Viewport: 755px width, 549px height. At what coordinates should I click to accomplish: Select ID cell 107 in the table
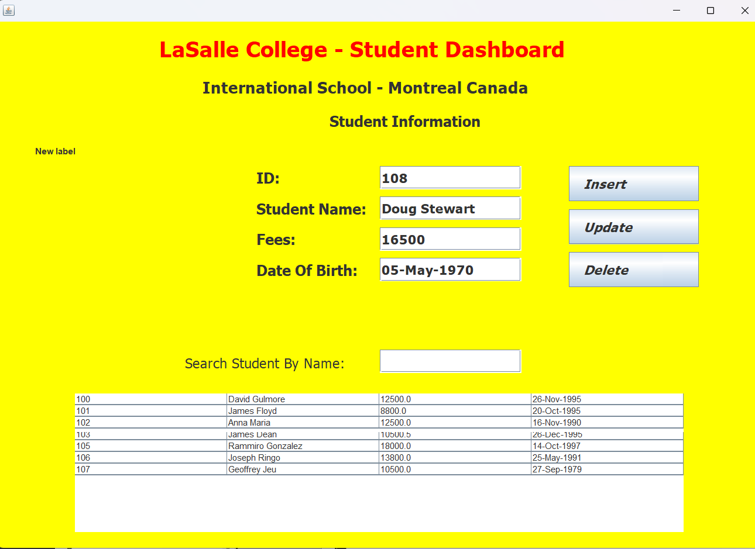[x=151, y=469]
